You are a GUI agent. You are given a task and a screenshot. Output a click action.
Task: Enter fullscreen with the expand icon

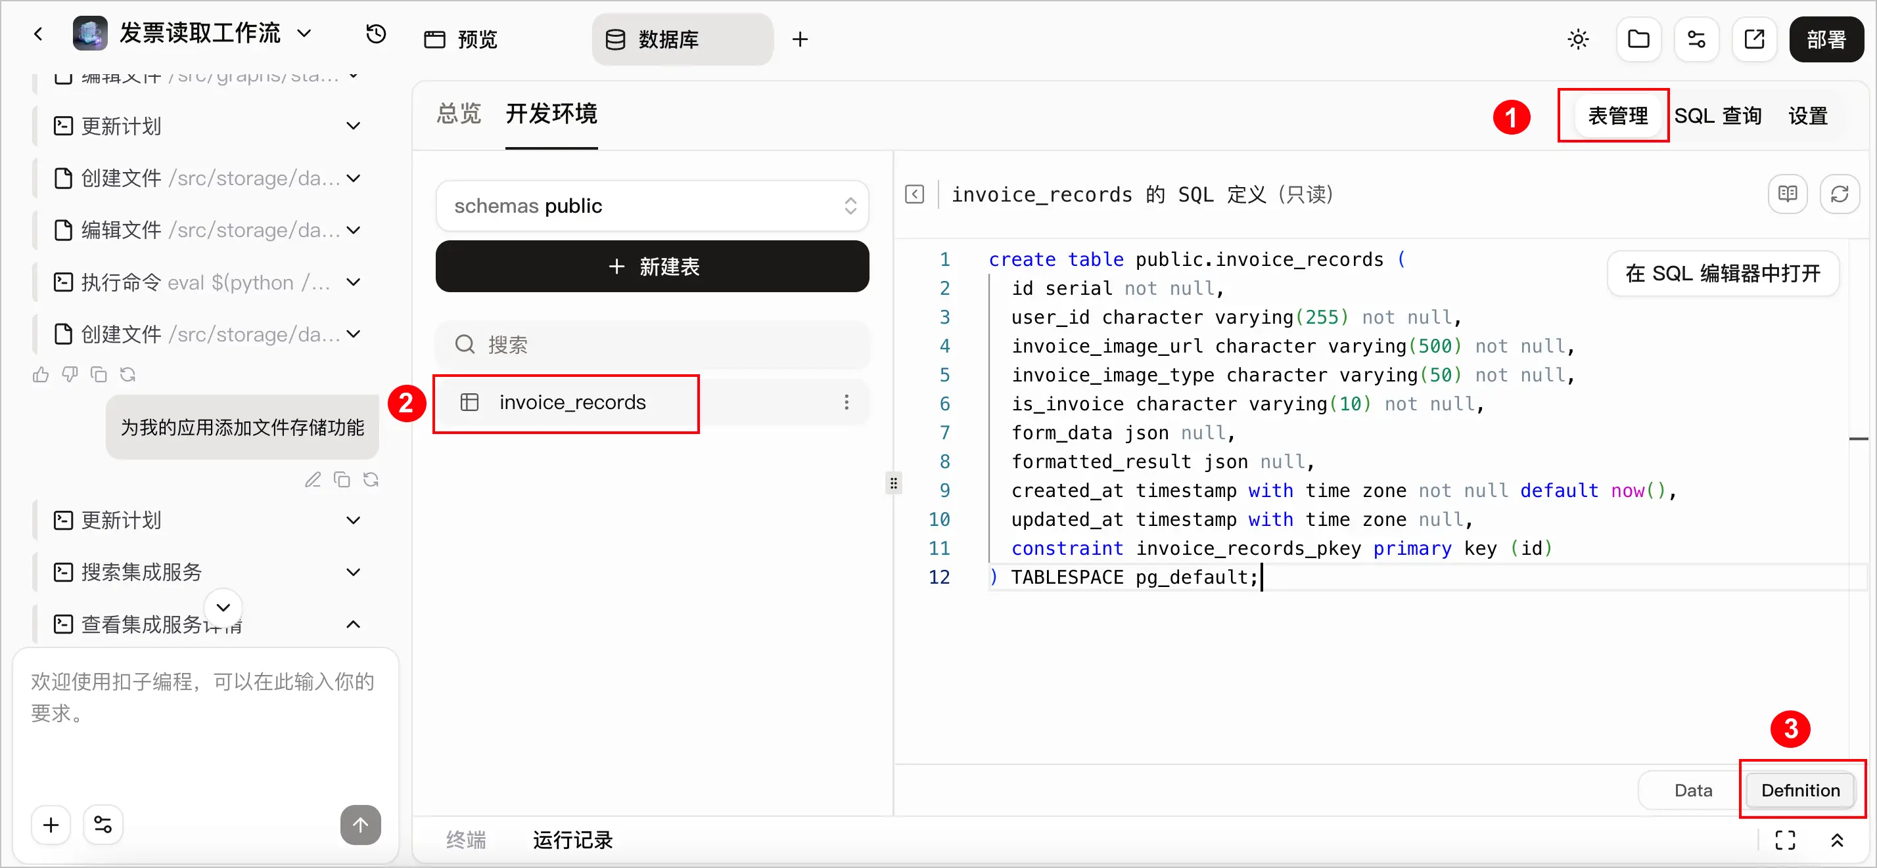[1784, 840]
